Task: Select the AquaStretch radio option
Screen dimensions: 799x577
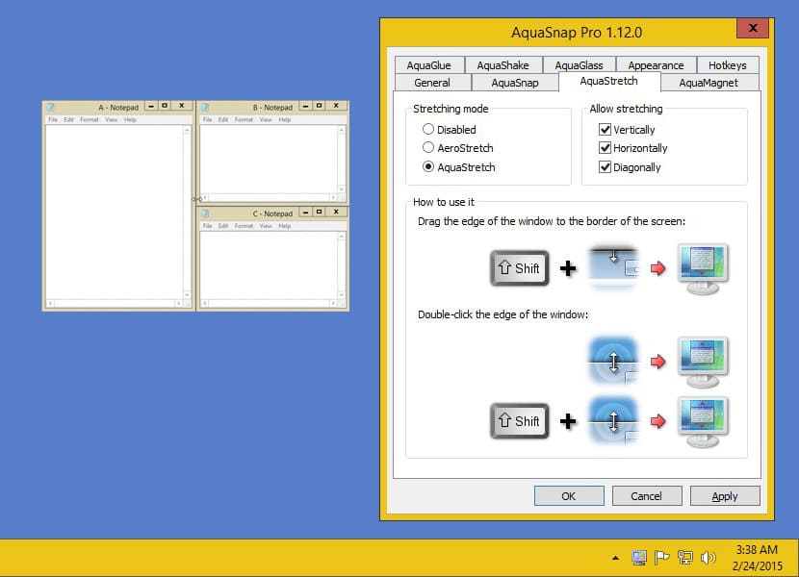Action: (x=458, y=167)
